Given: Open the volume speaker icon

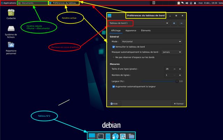Looking at the screenshot, I should 187,3.
